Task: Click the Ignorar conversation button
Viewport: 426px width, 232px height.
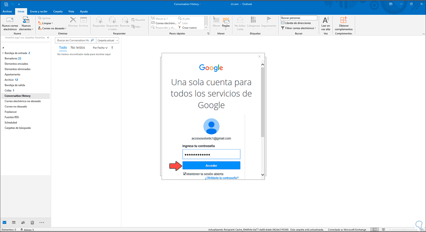Action: (44, 18)
